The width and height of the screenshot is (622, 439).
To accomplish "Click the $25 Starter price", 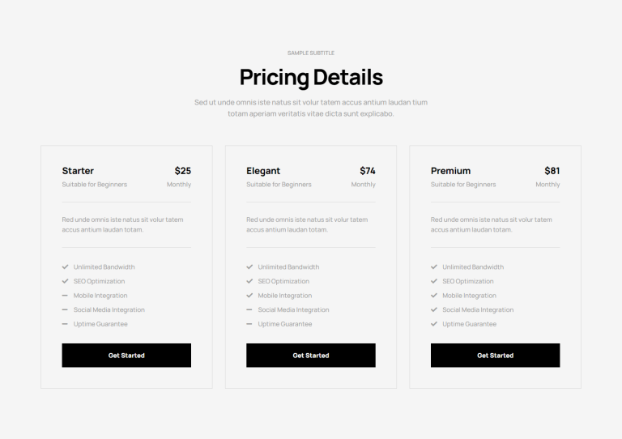I will pos(183,171).
